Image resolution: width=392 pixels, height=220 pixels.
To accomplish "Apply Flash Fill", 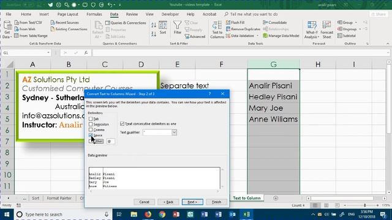I will (x=235, y=23).
